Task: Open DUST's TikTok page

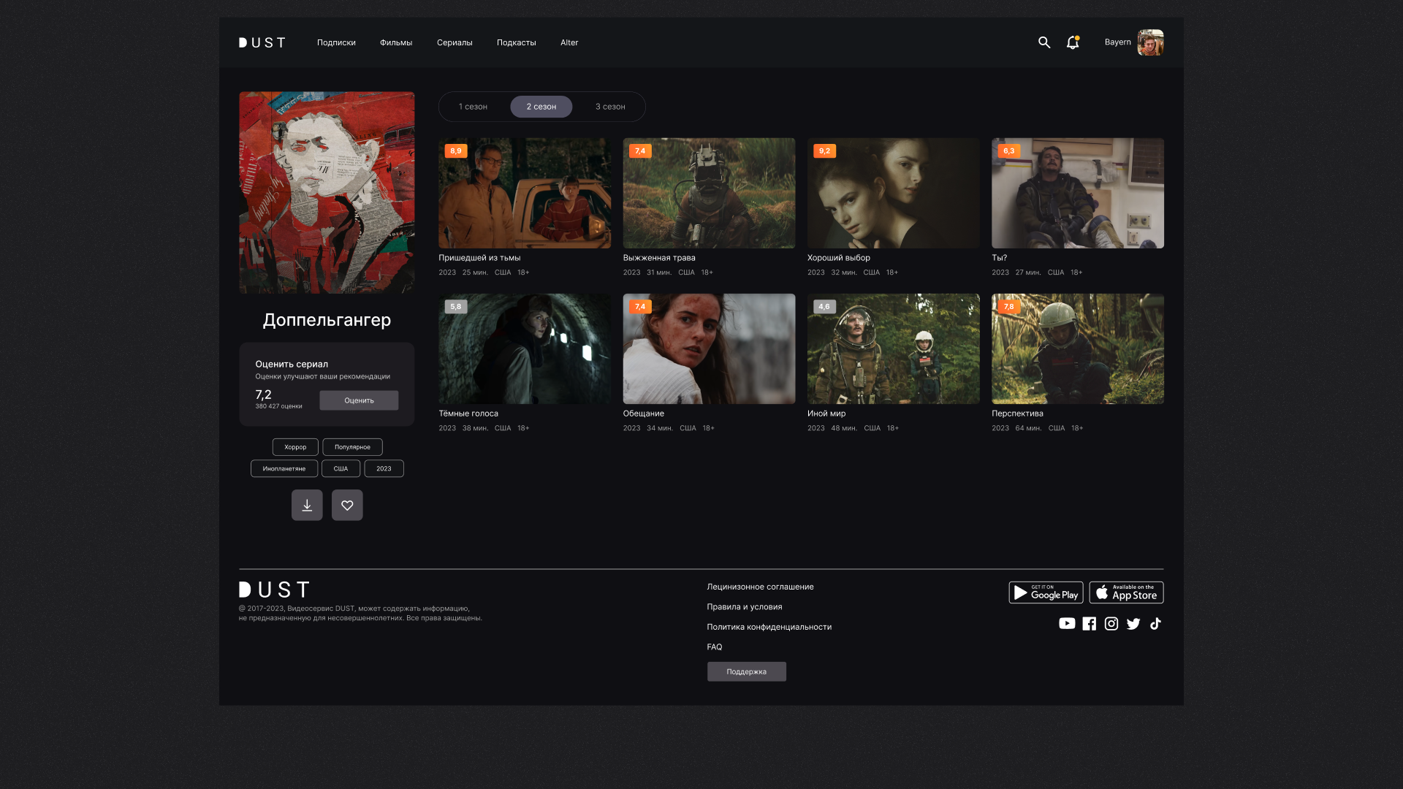Action: coord(1155,623)
